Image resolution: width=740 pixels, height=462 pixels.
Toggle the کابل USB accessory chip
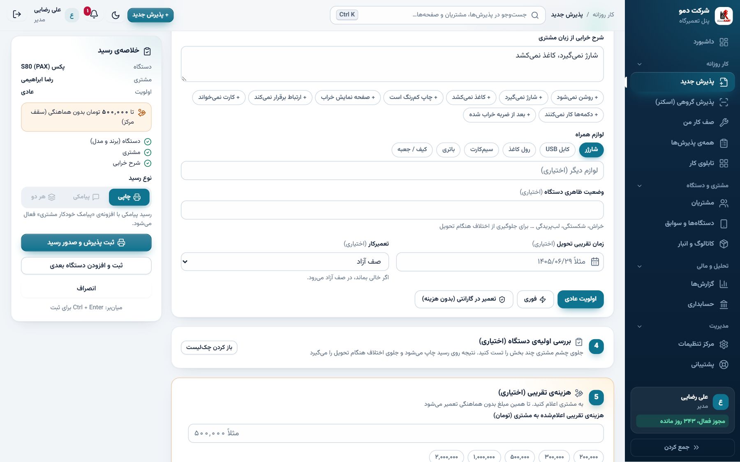pyautogui.click(x=557, y=149)
